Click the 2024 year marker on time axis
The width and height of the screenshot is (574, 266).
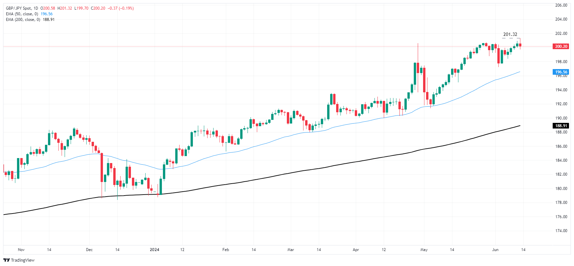coord(155,250)
